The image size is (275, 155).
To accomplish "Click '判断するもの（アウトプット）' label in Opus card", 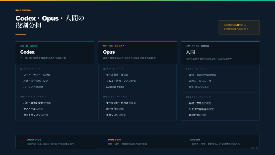I will (116, 97).
